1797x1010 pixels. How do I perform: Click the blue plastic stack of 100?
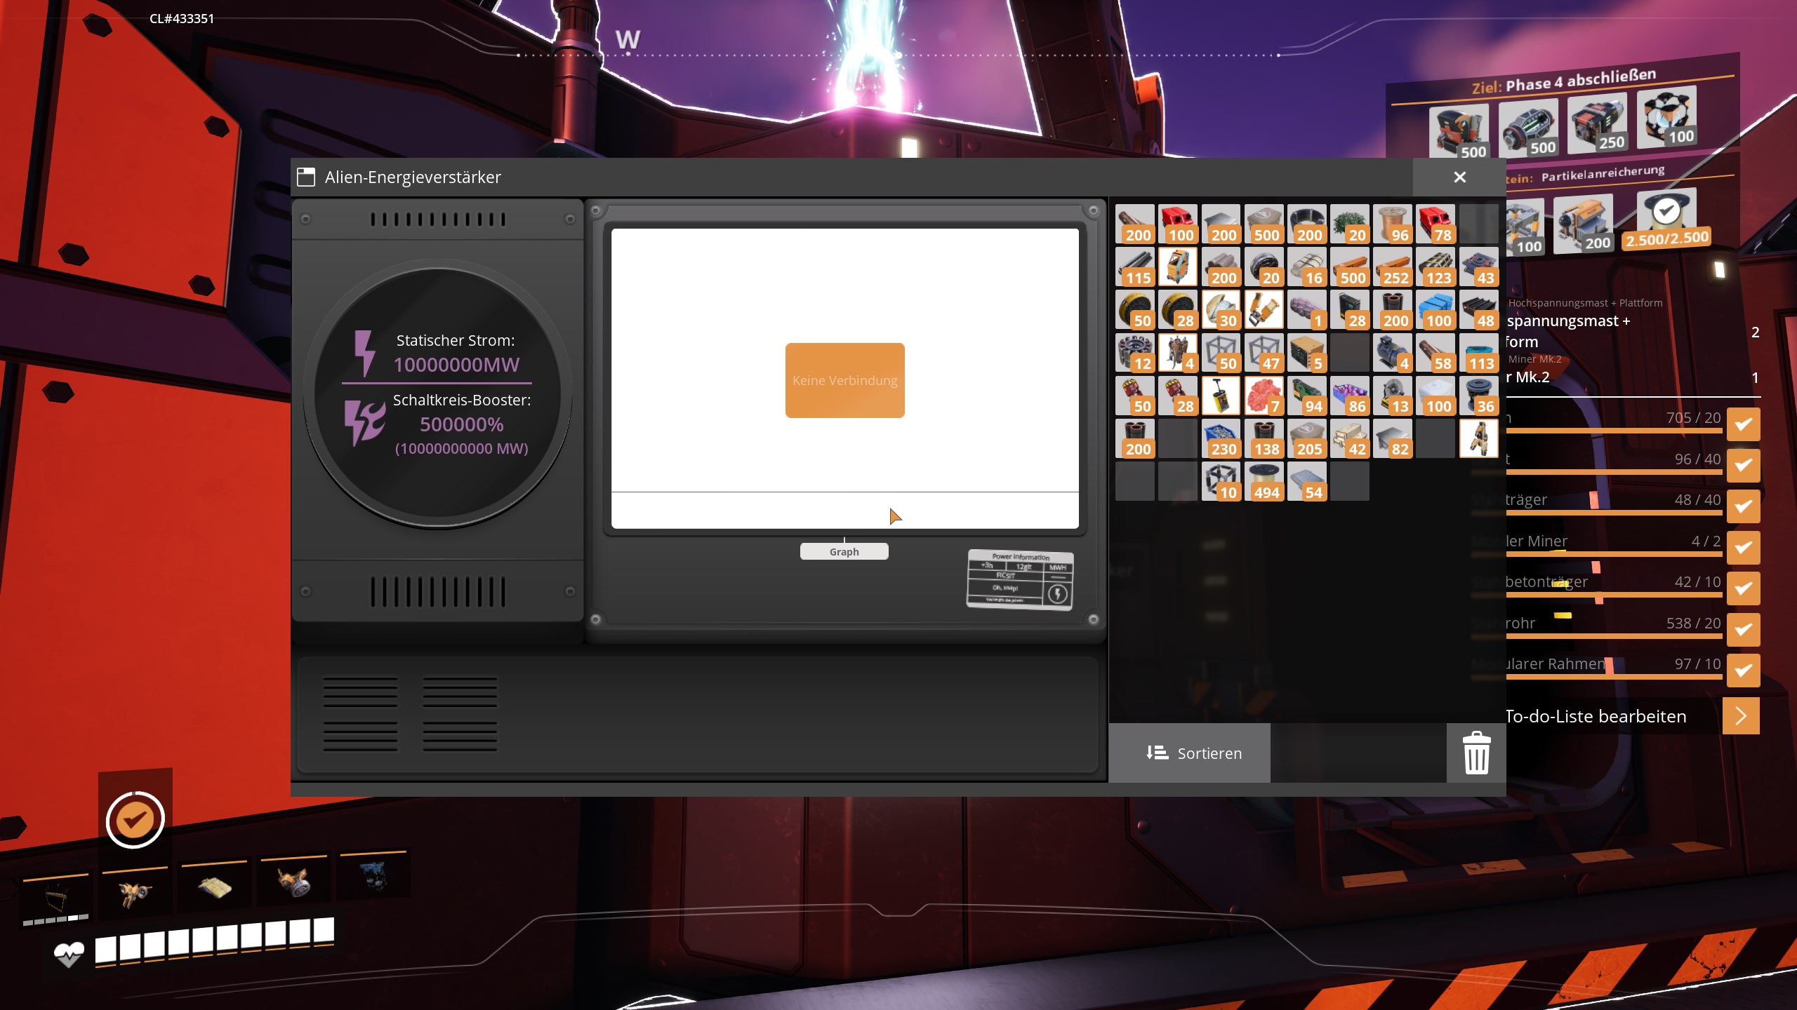pyautogui.click(x=1435, y=309)
